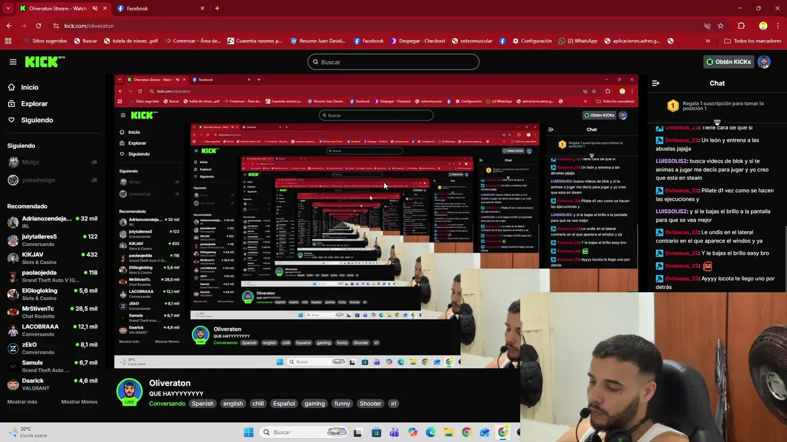Open Task View on the taskbar
787x442 pixels.
pyautogui.click(x=357, y=432)
